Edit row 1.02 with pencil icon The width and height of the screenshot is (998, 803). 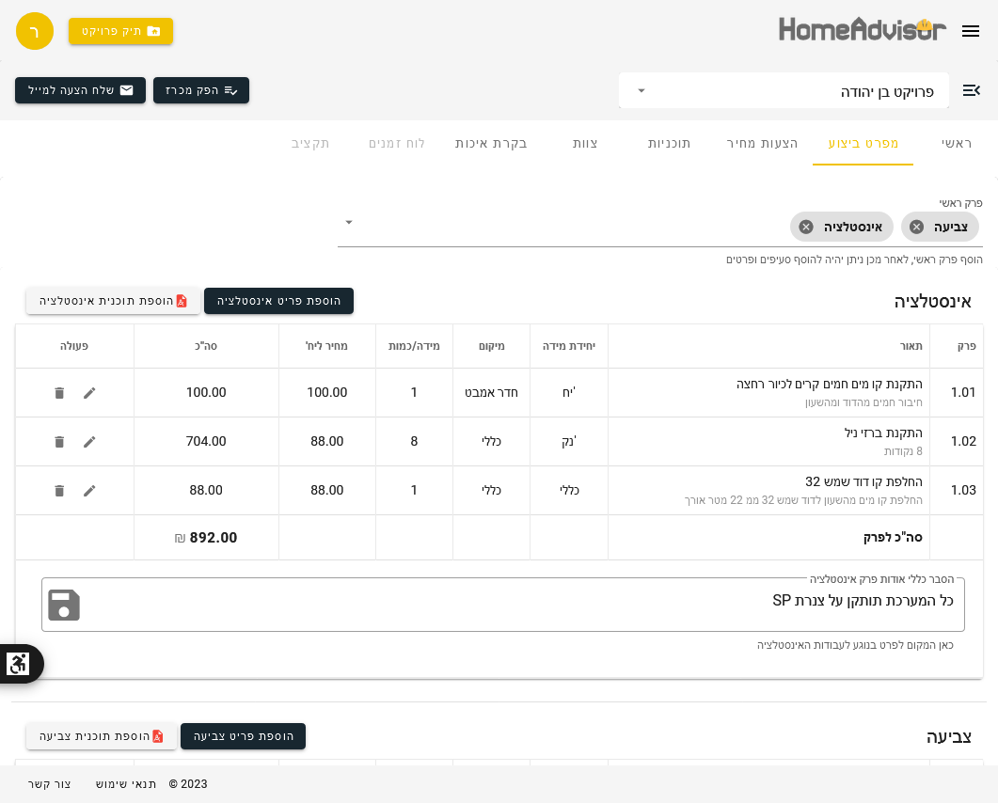pos(89,442)
